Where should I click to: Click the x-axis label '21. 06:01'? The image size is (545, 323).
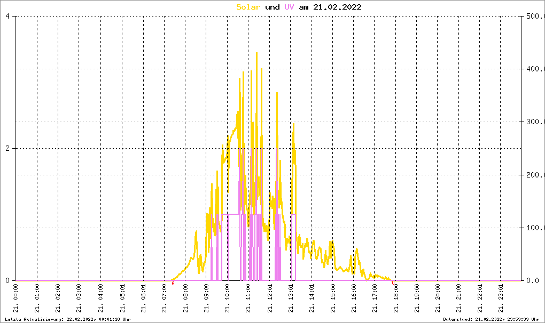click(143, 298)
